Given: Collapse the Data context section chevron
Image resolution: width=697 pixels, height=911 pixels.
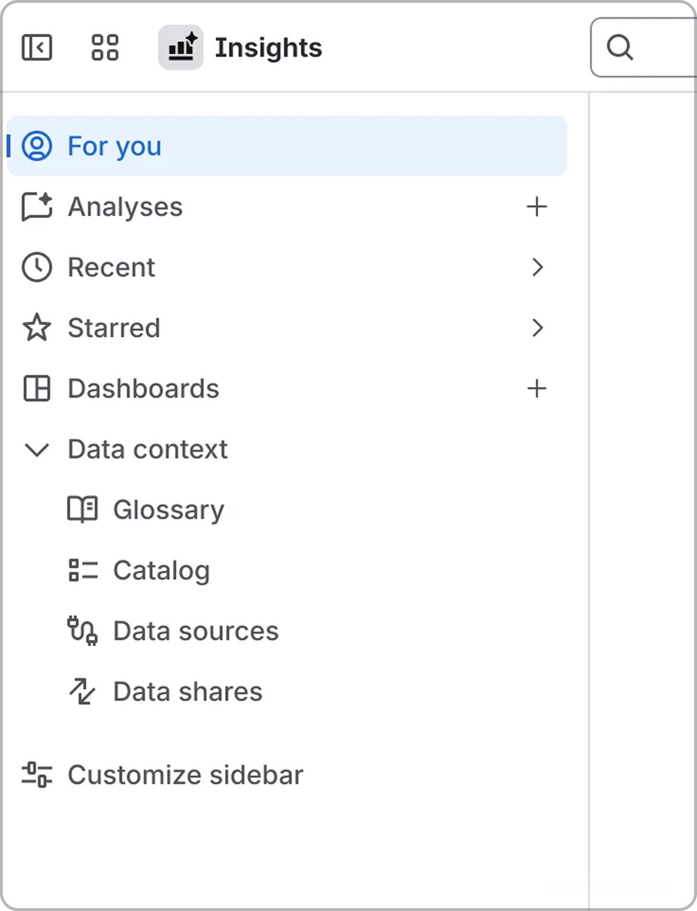Looking at the screenshot, I should (37, 449).
